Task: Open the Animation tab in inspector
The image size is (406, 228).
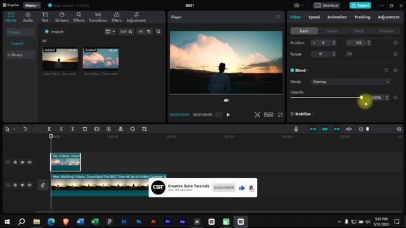Action: tap(337, 17)
